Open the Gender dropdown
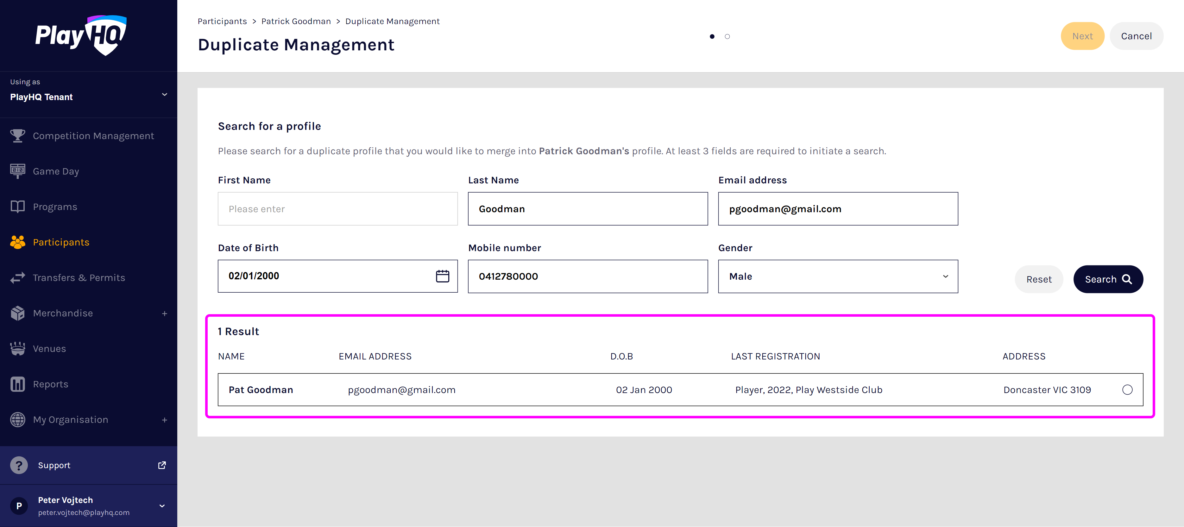1184x527 pixels. pos(838,276)
